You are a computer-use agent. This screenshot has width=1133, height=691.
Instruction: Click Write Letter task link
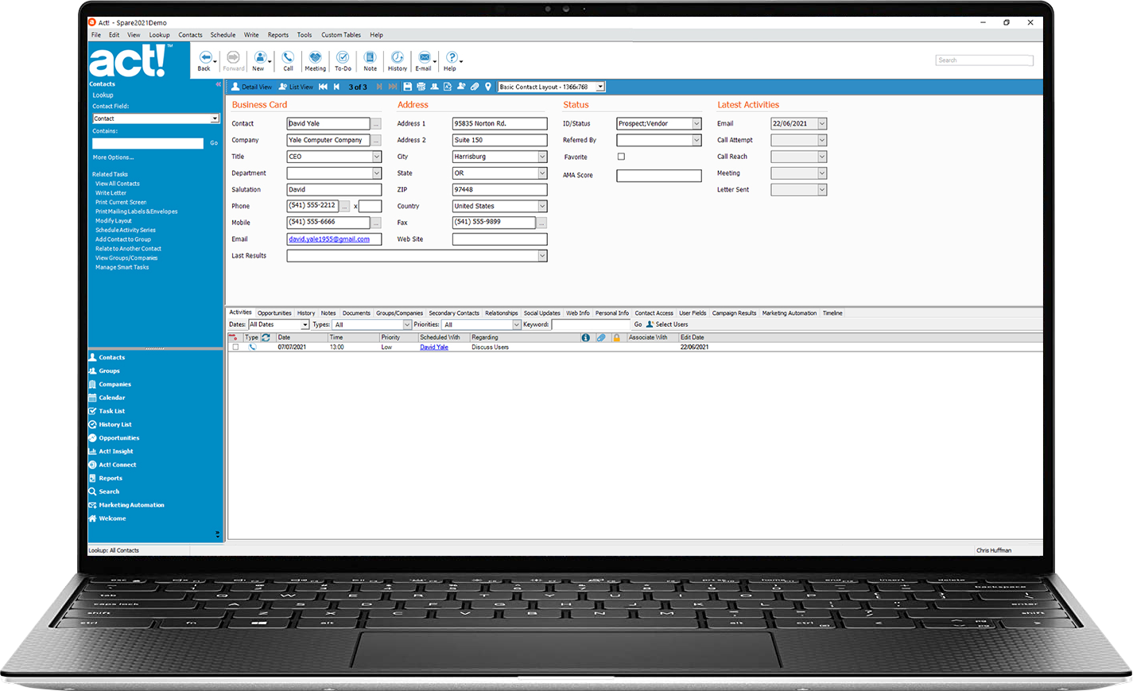(111, 193)
